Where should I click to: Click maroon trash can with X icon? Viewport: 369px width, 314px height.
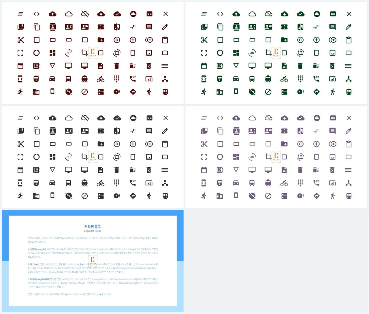tap(149, 66)
